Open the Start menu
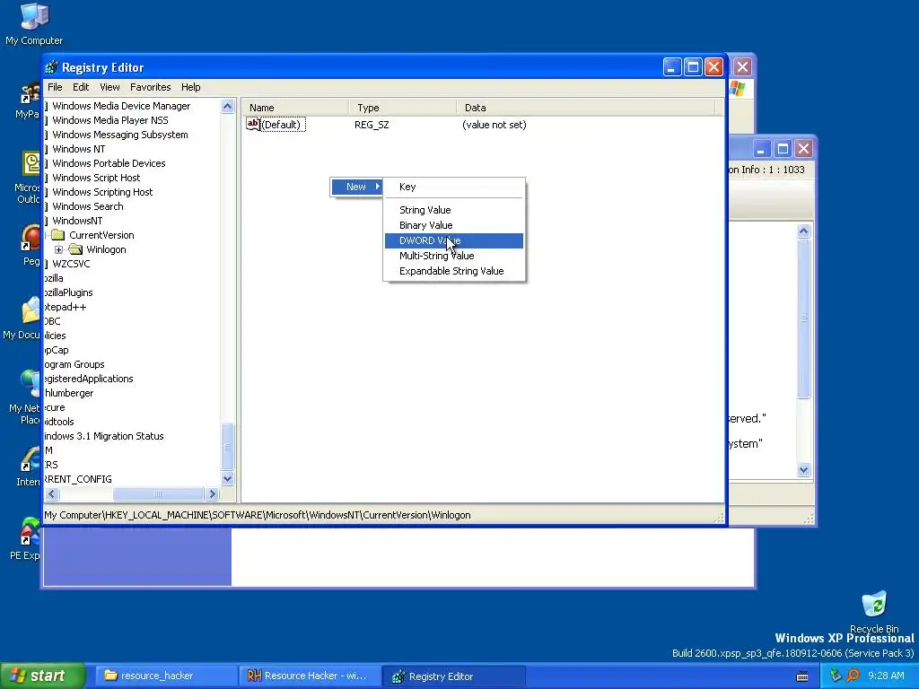 click(42, 676)
